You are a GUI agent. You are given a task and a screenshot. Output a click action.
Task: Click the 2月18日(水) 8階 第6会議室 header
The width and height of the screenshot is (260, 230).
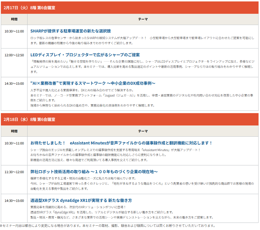point(29,119)
